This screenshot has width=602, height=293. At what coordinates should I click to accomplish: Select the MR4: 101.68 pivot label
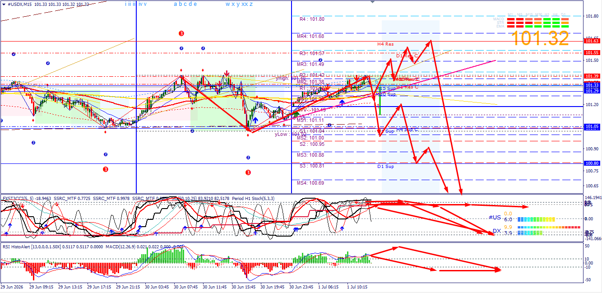[310, 36]
